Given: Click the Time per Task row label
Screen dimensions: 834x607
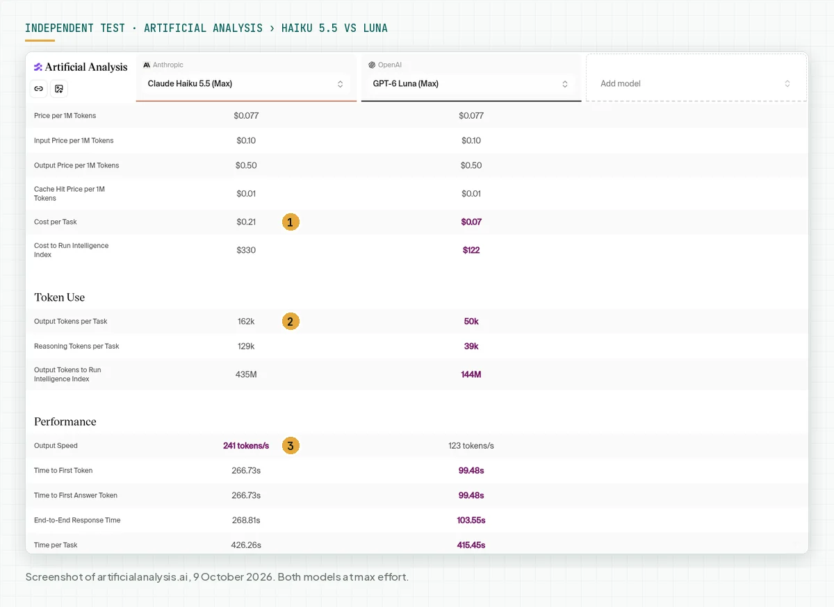Looking at the screenshot, I should pos(56,546).
